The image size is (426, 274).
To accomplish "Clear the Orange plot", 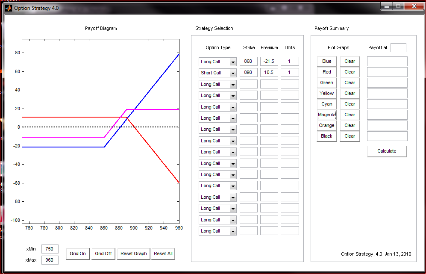I will pyautogui.click(x=350, y=125).
